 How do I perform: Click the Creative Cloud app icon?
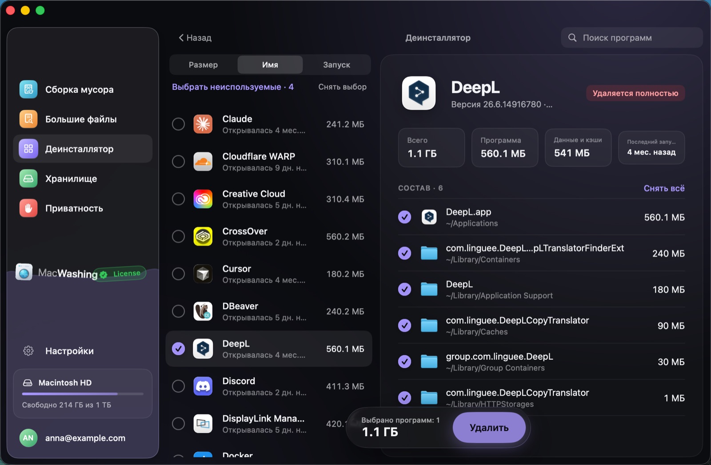(x=203, y=199)
